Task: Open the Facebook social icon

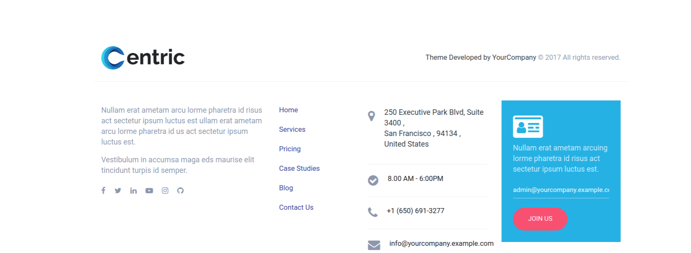Action: click(x=103, y=190)
